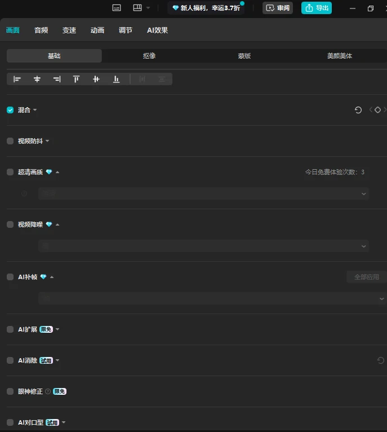Align clip vertical center

(x=96, y=80)
